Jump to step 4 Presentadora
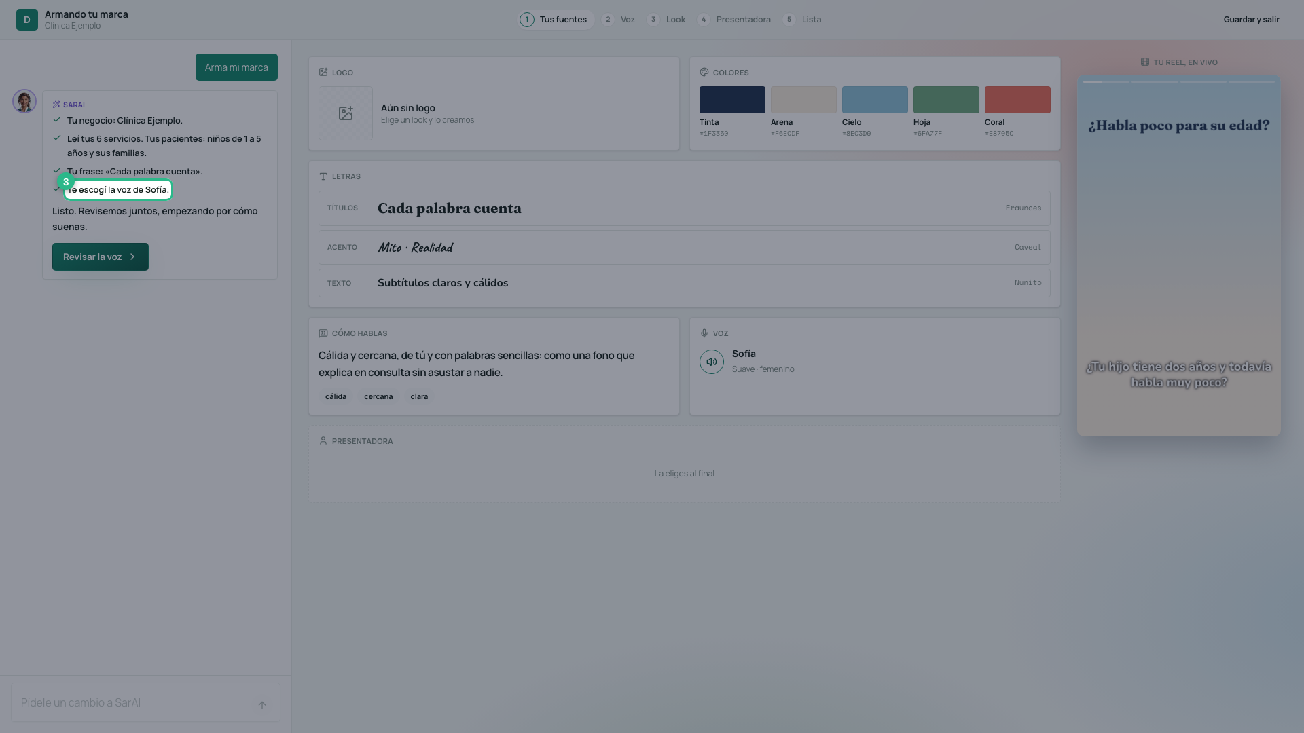 click(x=734, y=20)
